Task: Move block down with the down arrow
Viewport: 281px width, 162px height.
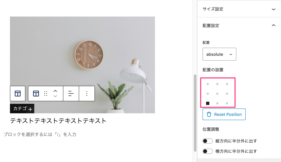Action: point(55,96)
